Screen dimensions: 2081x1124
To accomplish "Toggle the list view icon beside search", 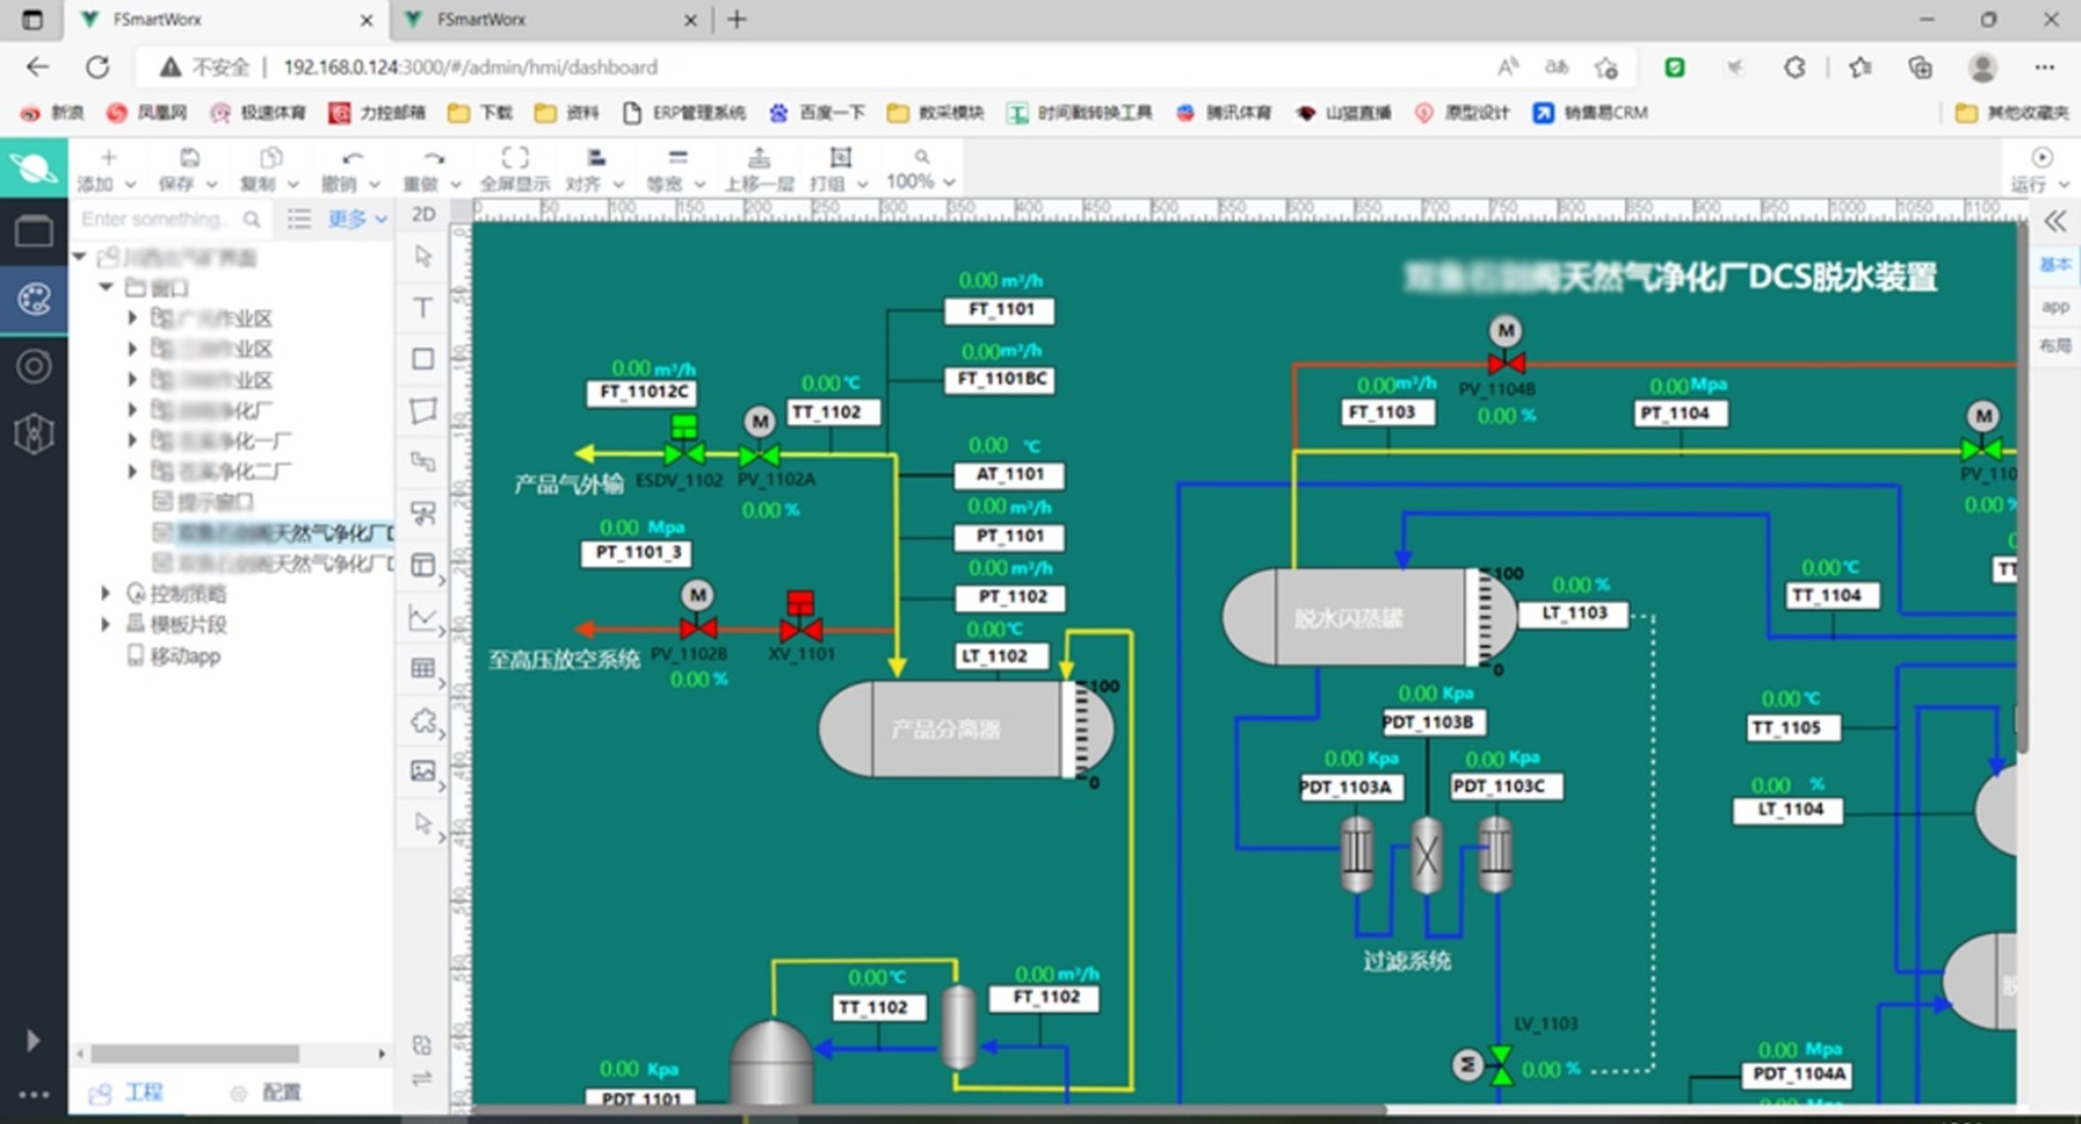I will pos(299,219).
